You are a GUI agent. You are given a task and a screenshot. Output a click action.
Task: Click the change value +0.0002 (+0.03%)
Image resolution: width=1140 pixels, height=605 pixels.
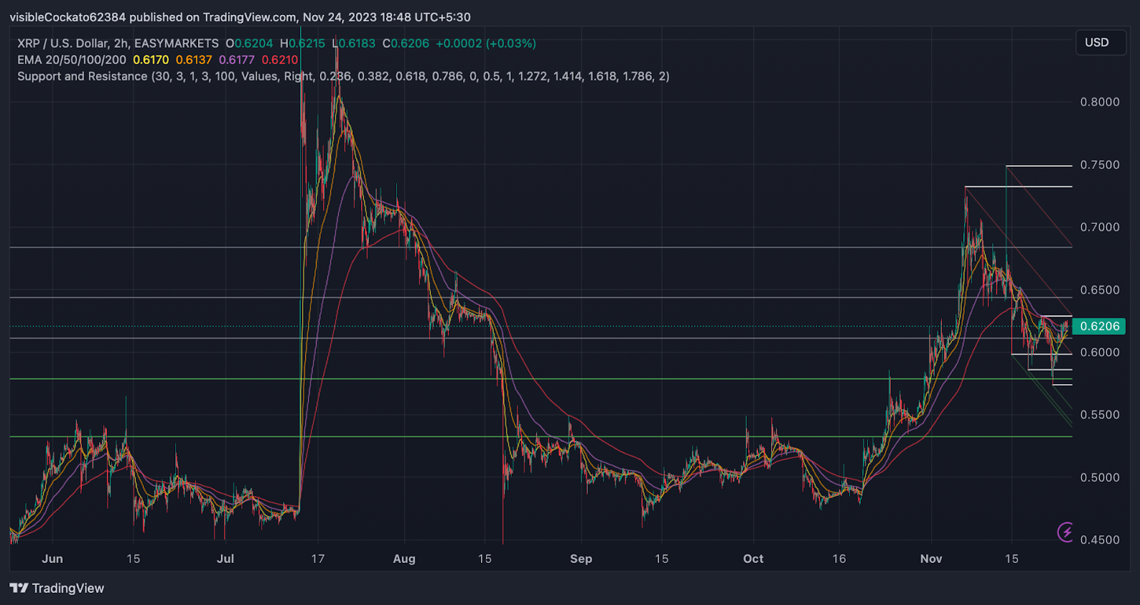(486, 43)
